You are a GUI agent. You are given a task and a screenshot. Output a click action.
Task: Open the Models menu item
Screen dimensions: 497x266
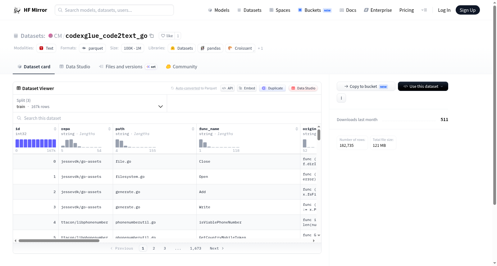pyautogui.click(x=219, y=10)
